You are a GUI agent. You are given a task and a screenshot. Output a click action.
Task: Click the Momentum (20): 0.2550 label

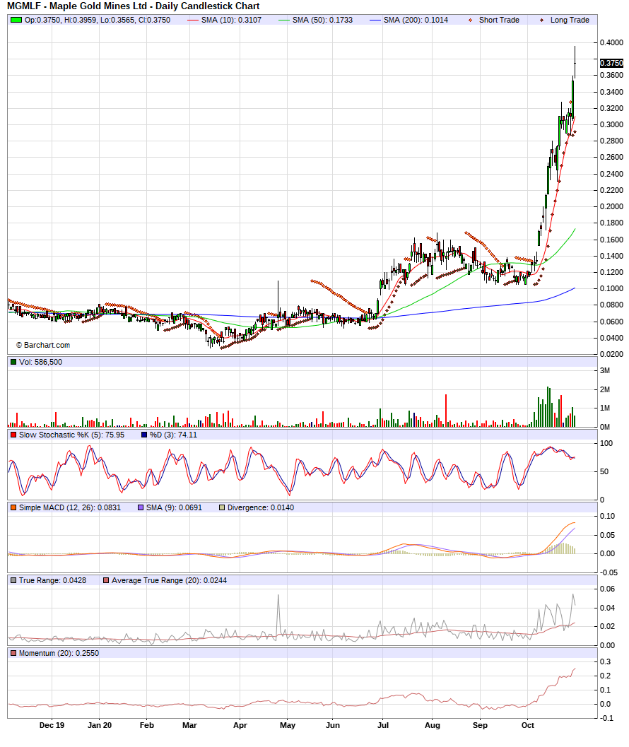coord(59,654)
